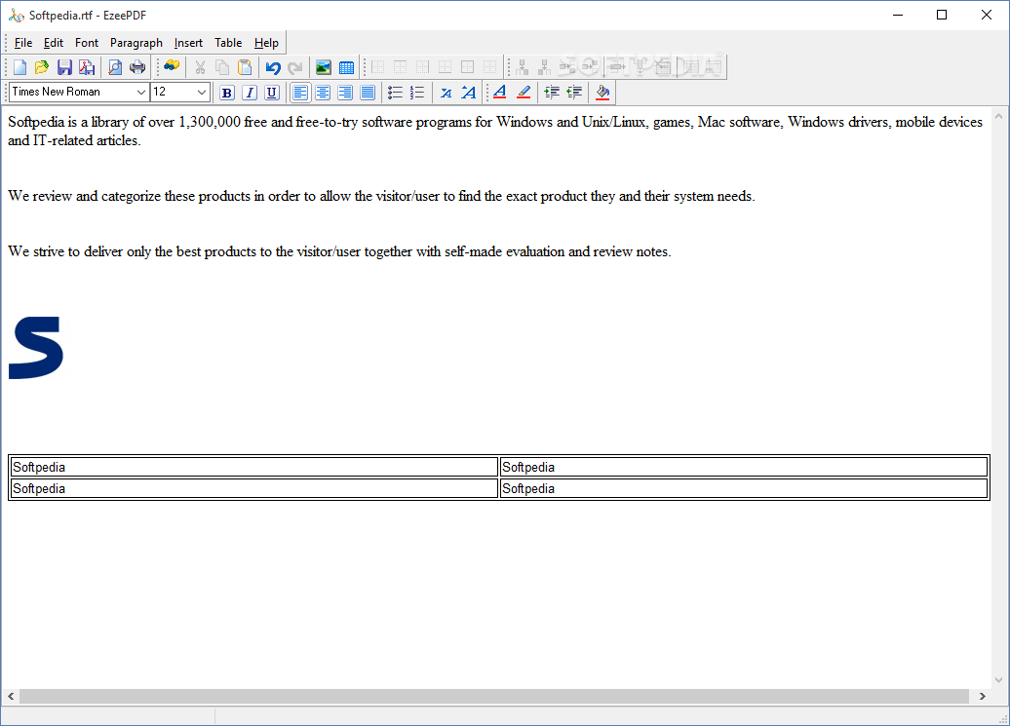The image size is (1010, 726).
Task: Open the Table menu
Action: point(228,43)
